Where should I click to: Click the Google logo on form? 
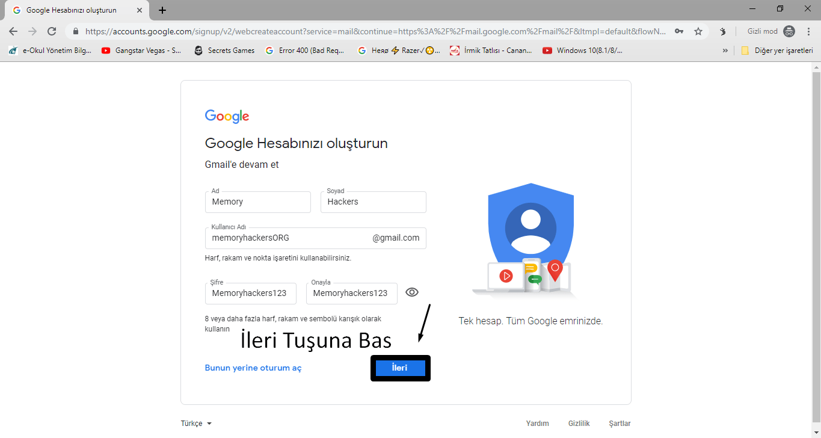tap(227, 116)
